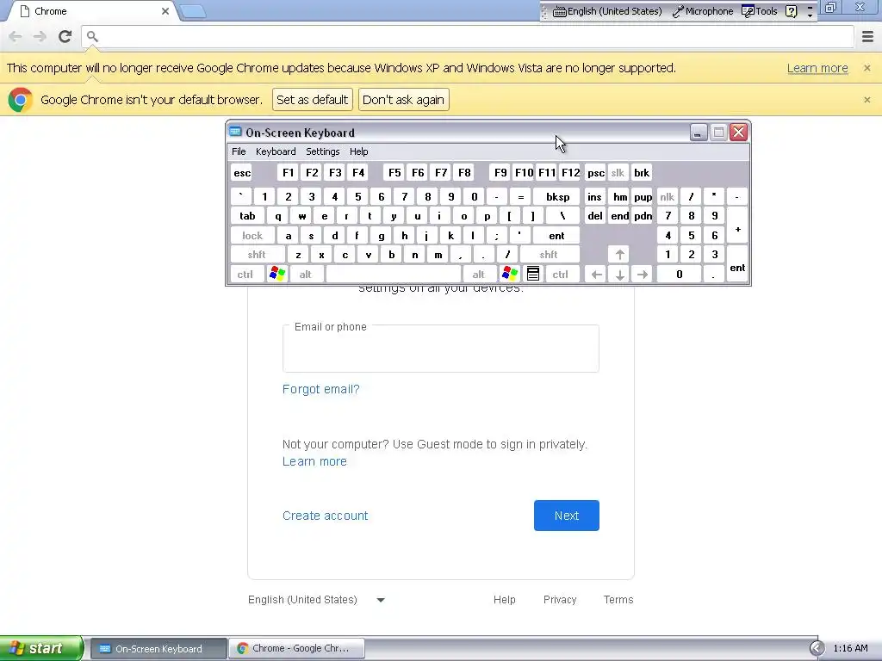Click the brk key
The height and width of the screenshot is (661, 882).
click(x=641, y=172)
